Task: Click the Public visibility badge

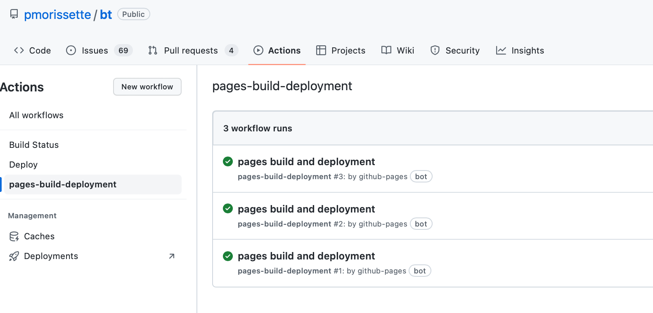Action: point(133,14)
